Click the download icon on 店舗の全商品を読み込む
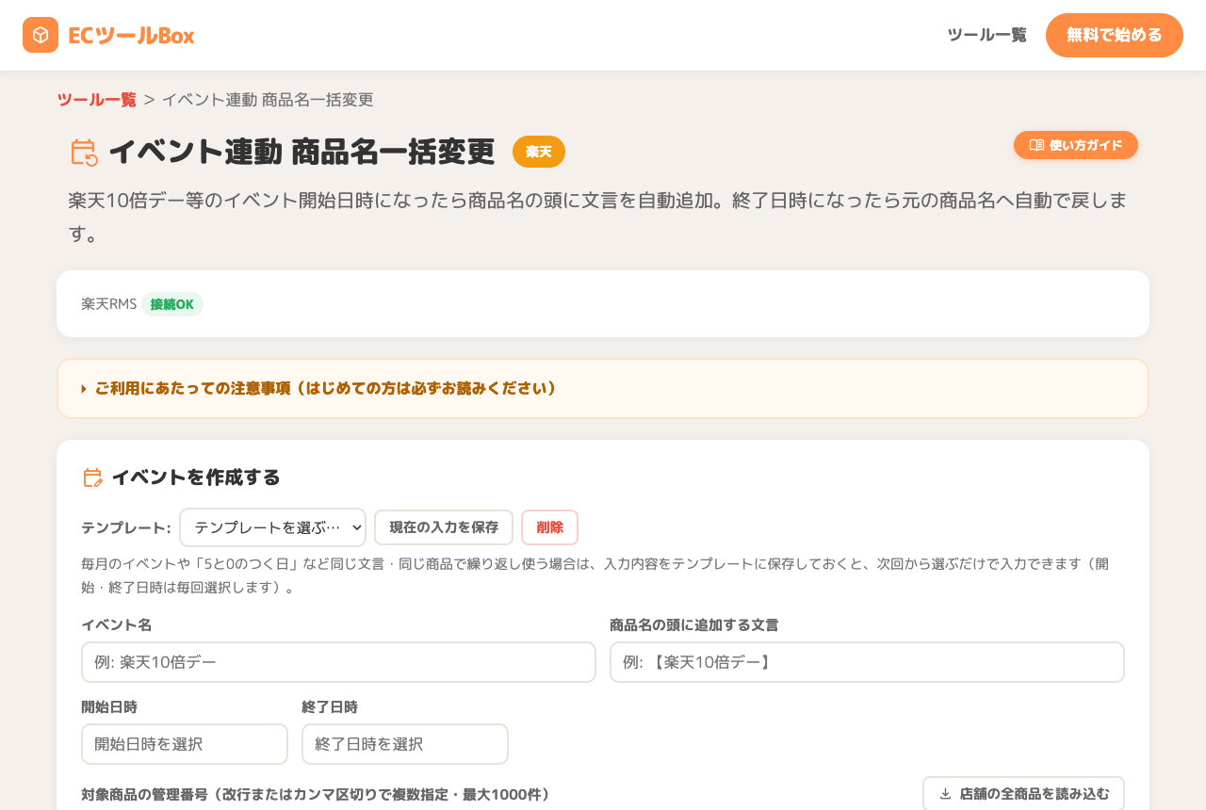The width and height of the screenshot is (1206, 810). click(945, 794)
